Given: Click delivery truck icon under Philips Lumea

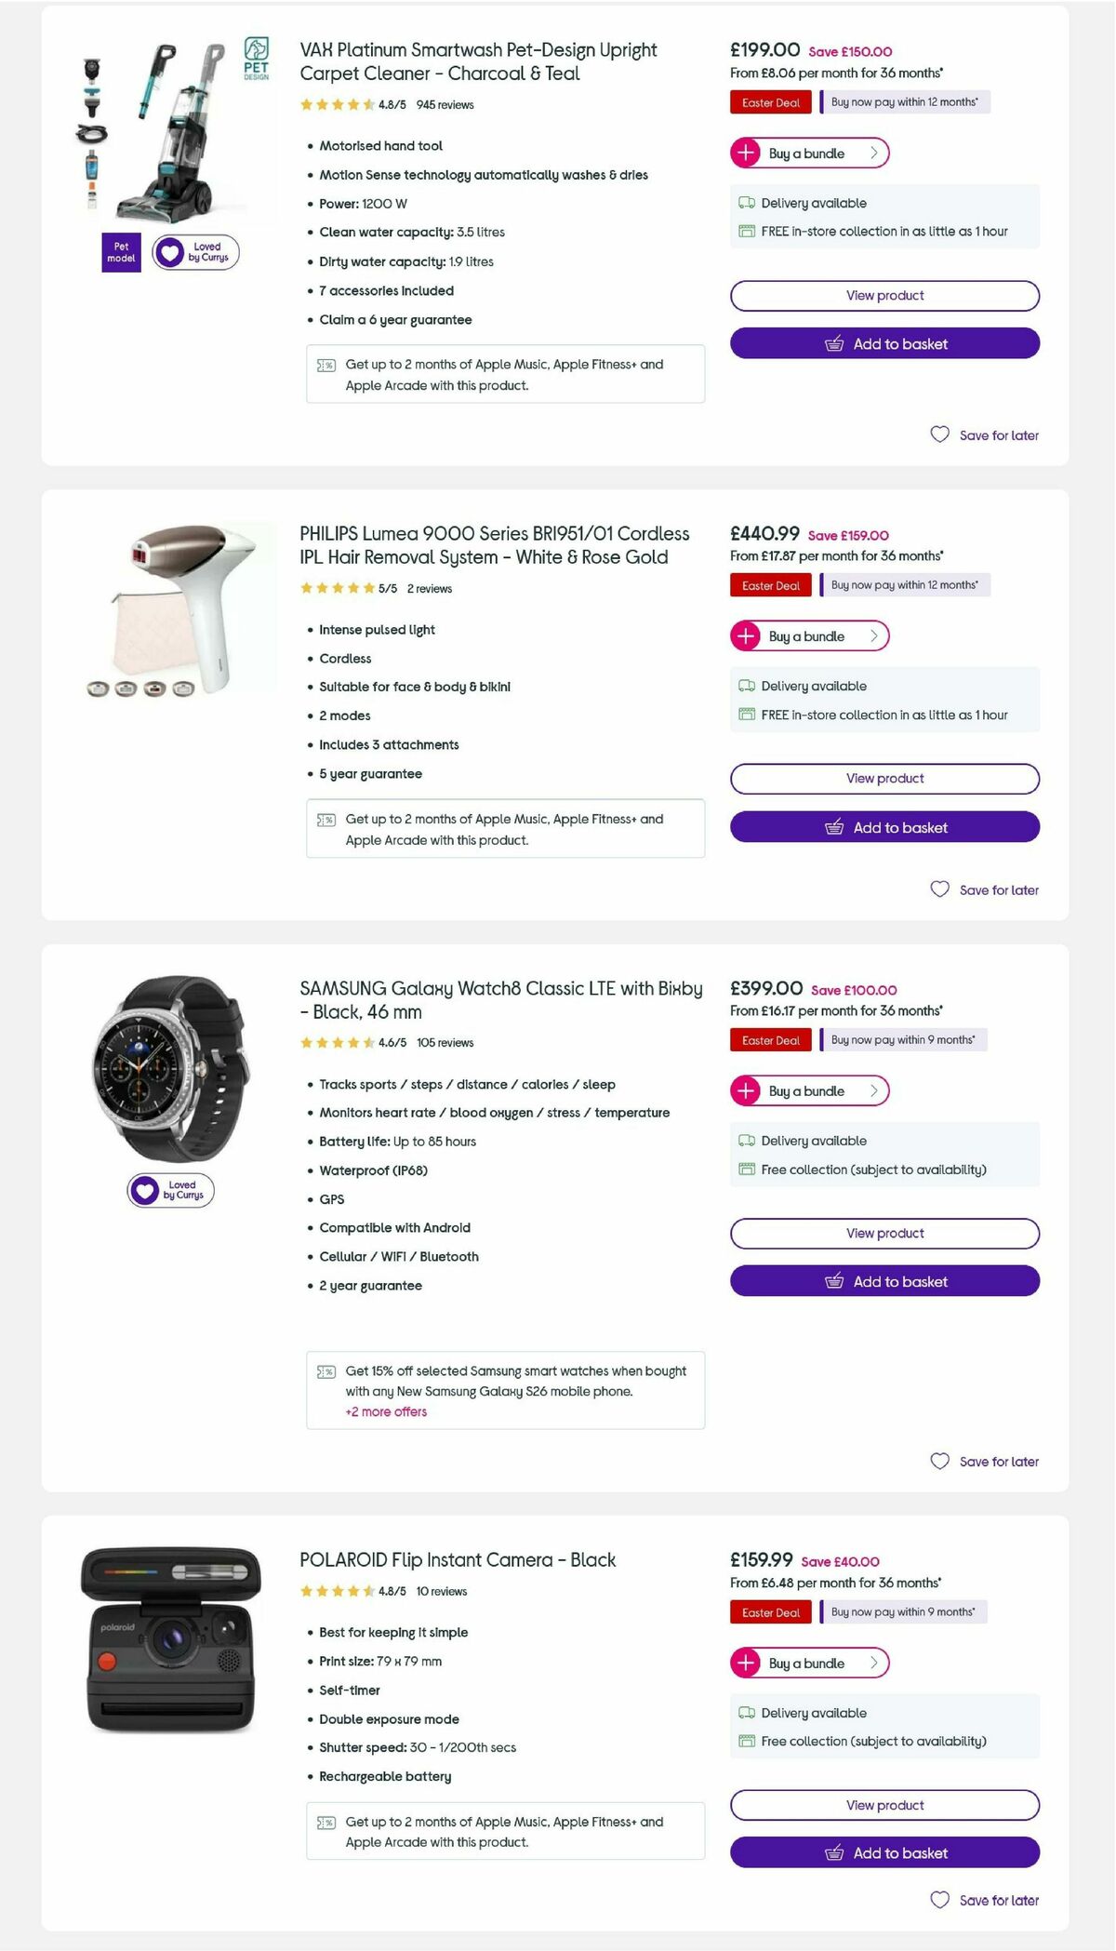Looking at the screenshot, I should [x=748, y=686].
